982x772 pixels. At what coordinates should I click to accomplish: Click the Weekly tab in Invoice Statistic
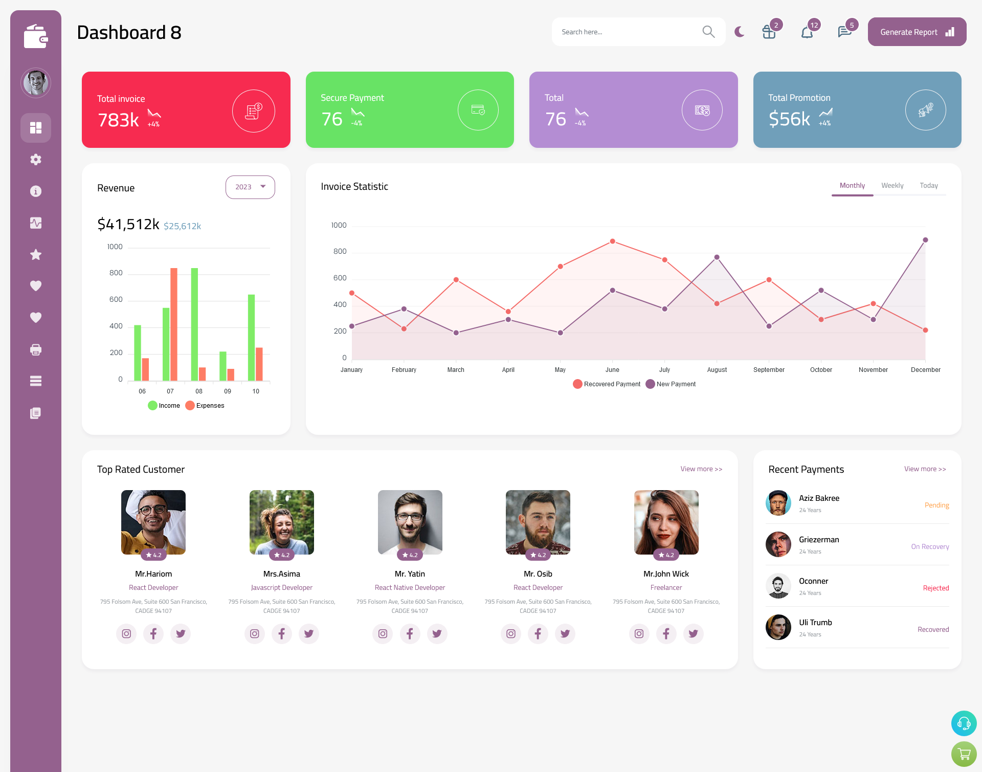click(892, 185)
